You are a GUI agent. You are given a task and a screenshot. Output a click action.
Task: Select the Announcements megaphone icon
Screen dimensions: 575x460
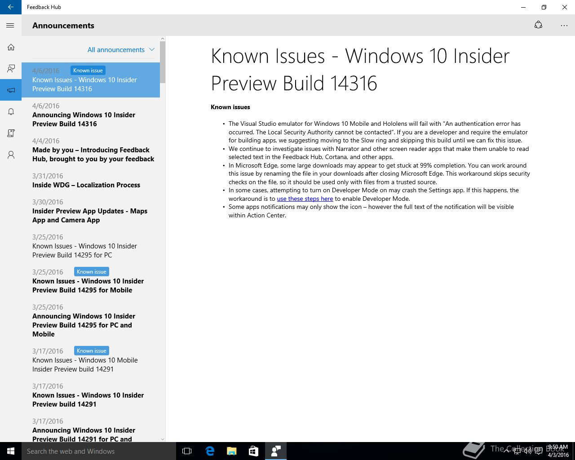click(x=11, y=90)
